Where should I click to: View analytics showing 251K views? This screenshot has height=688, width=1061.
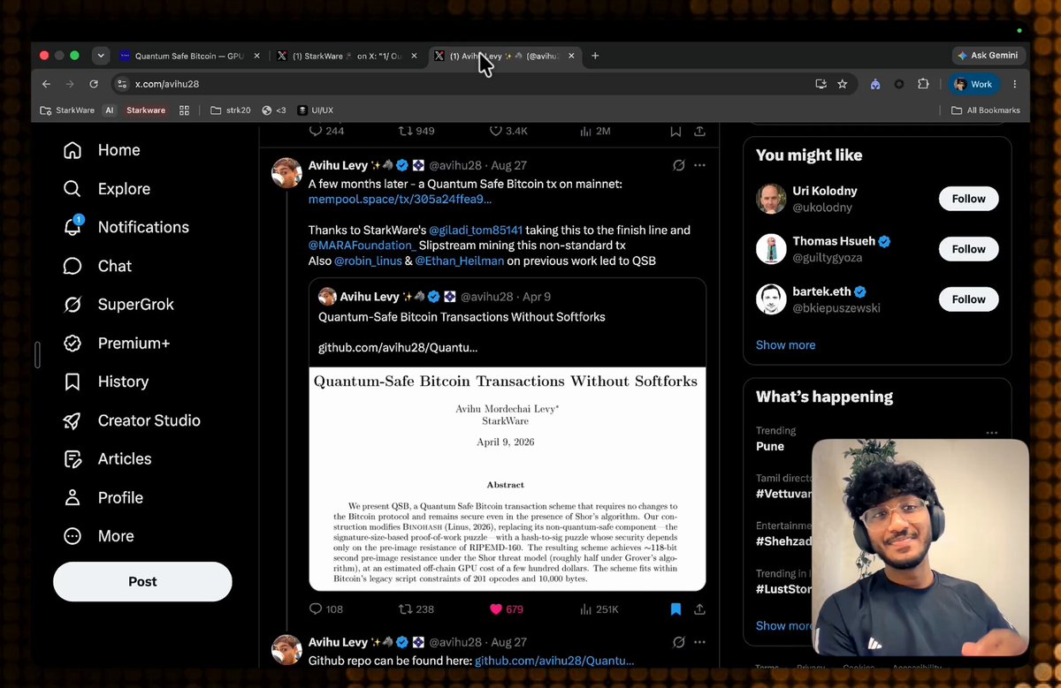tap(599, 609)
